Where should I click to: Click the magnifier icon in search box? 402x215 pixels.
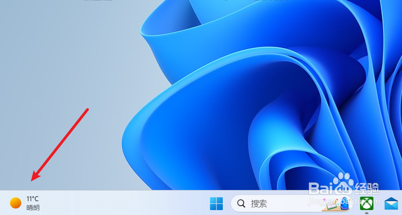(241, 203)
